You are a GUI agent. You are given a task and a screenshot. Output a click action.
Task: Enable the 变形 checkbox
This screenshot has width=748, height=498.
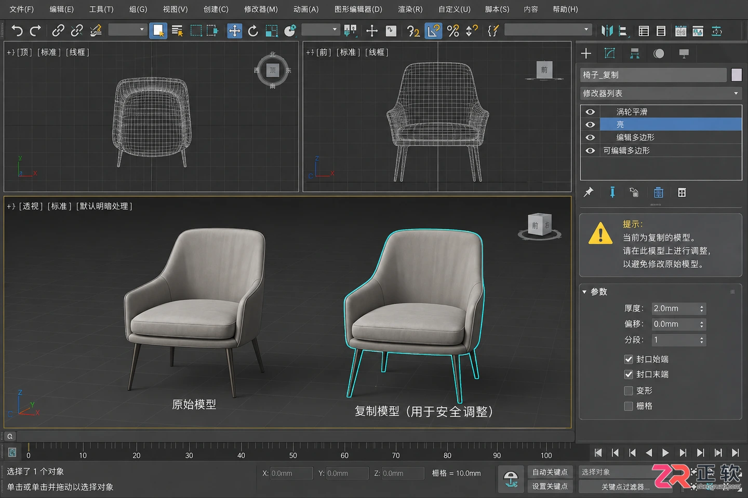pyautogui.click(x=629, y=391)
